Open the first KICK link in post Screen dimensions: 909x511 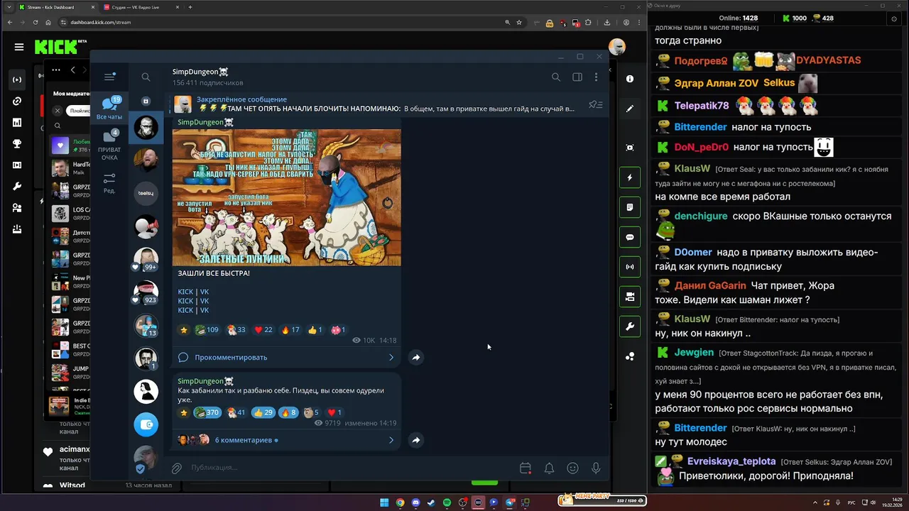pyautogui.click(x=185, y=292)
